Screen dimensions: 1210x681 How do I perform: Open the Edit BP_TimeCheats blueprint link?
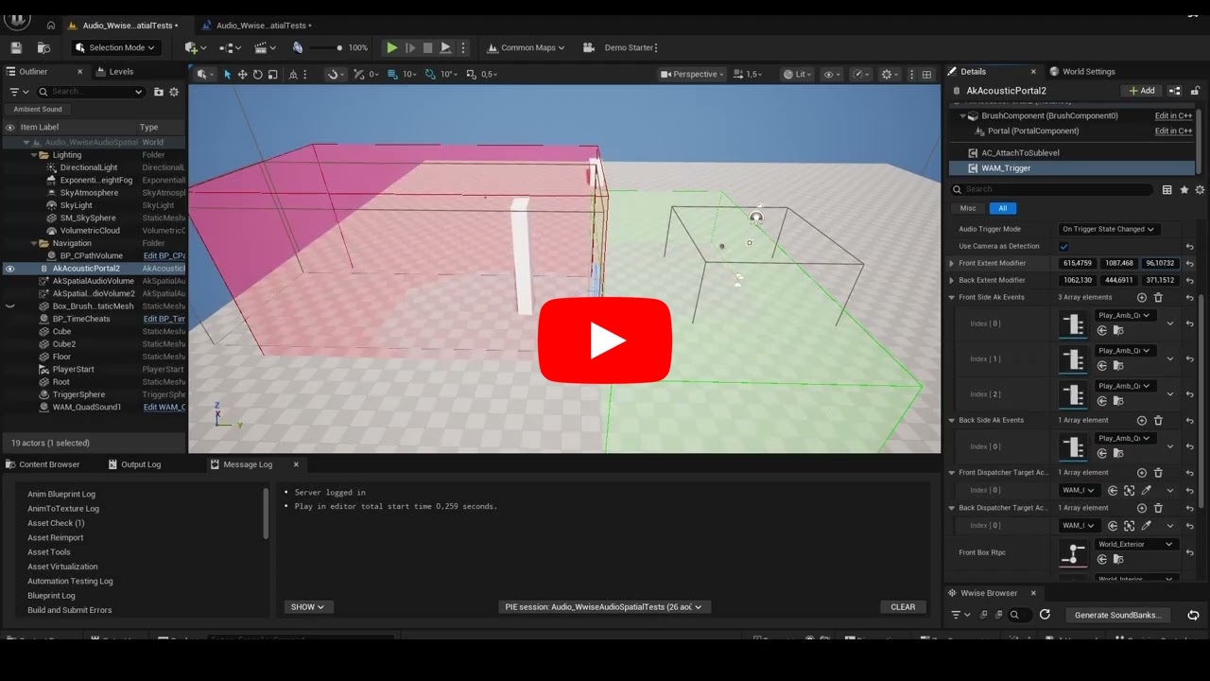(164, 319)
